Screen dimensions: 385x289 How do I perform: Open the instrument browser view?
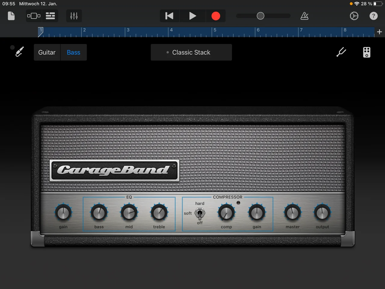click(34, 16)
